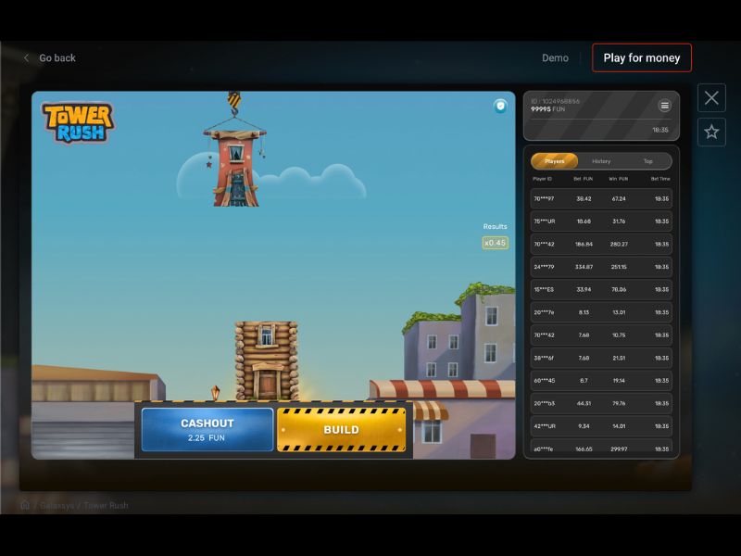Click the Demo mode label
Image resolution: width=741 pixels, height=556 pixels.
tap(555, 57)
